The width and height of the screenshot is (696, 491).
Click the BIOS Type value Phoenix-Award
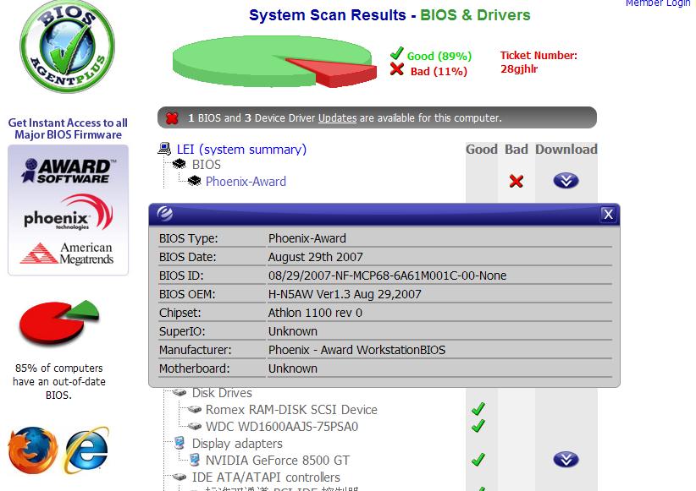pyautogui.click(x=307, y=238)
